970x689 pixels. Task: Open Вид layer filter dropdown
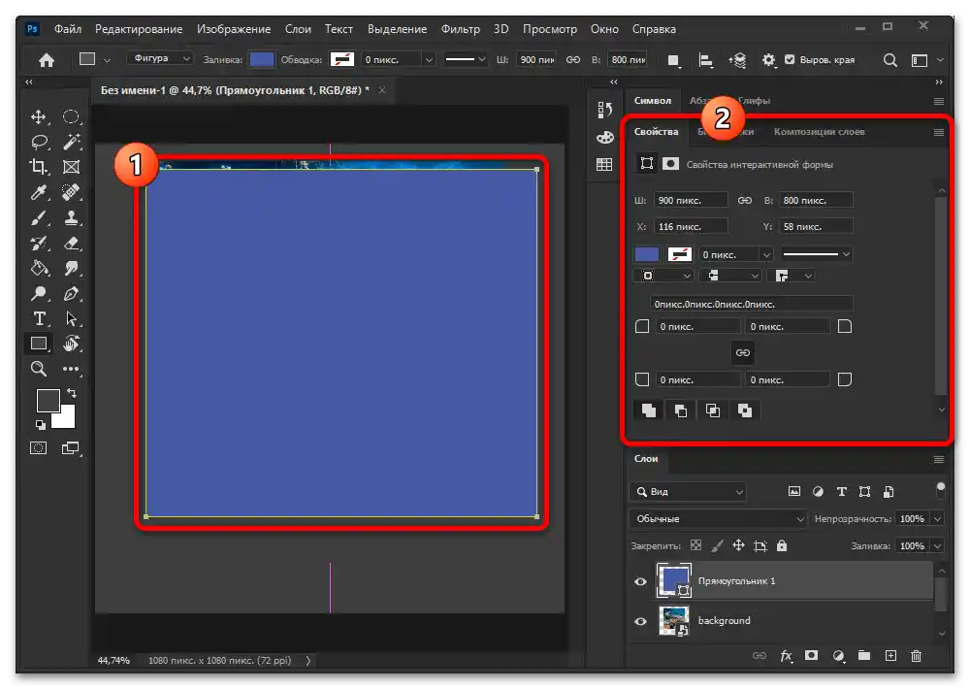click(x=688, y=492)
